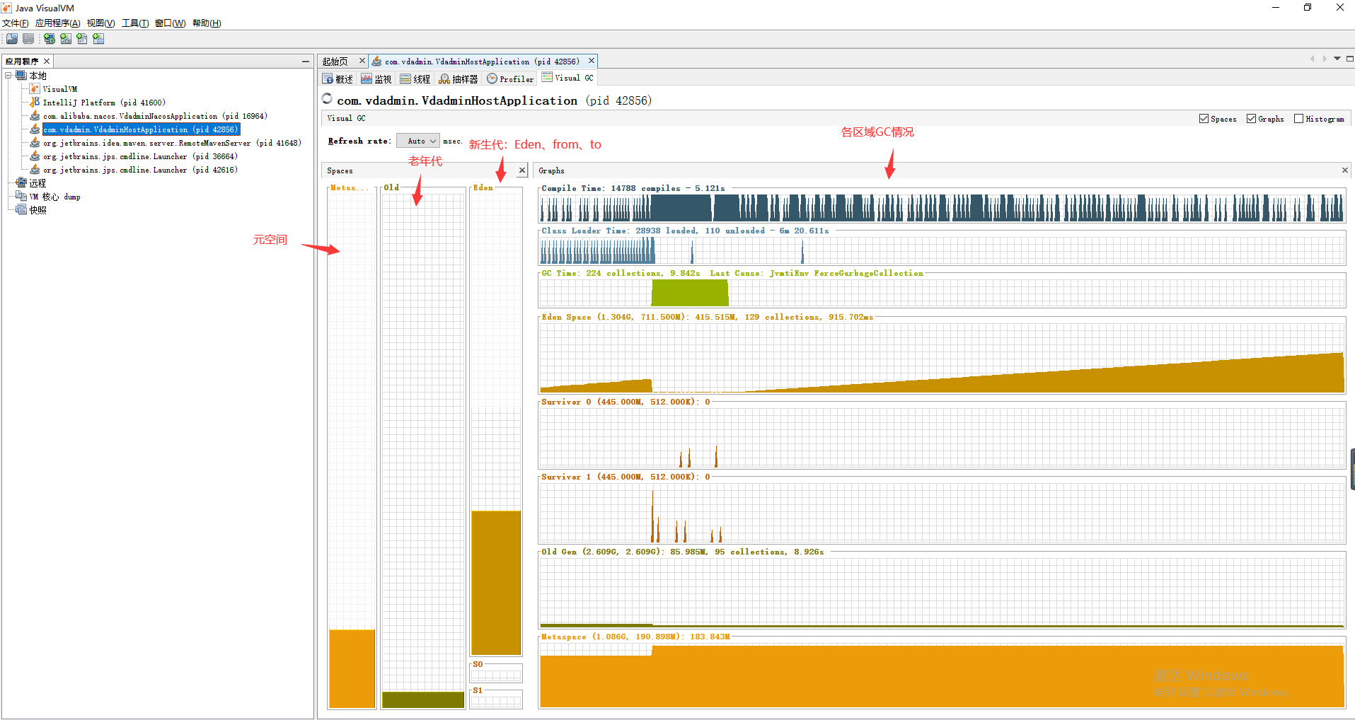The width and height of the screenshot is (1355, 720).
Task: Enable the Histogram checkbox
Action: point(1298,119)
